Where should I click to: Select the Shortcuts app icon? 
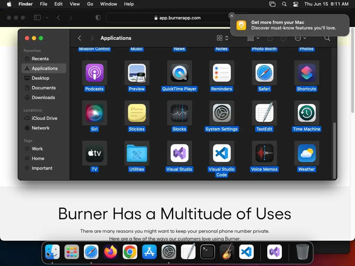click(306, 73)
